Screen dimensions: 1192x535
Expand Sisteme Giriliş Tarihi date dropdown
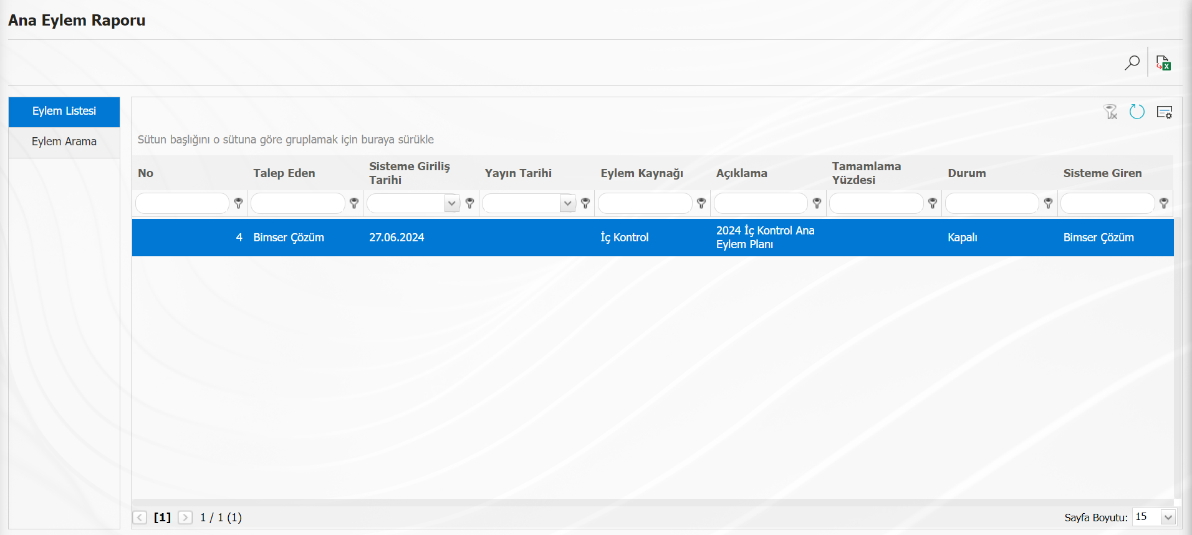pyautogui.click(x=452, y=203)
